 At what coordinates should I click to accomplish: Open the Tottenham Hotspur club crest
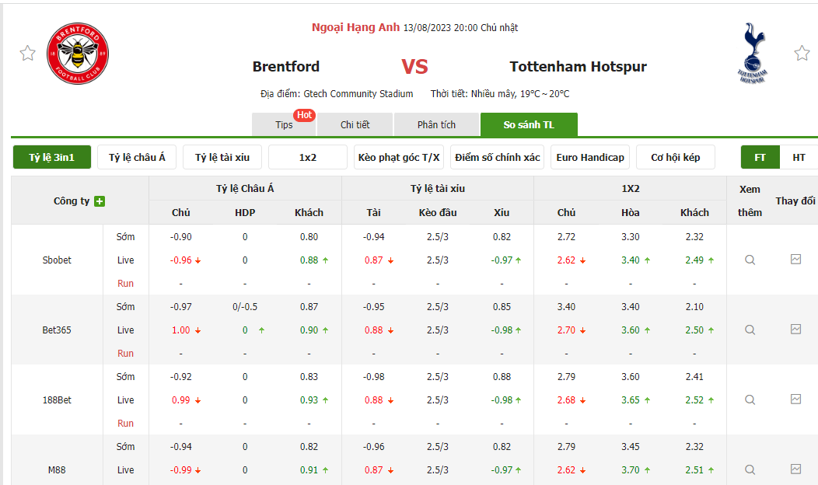coord(752,53)
